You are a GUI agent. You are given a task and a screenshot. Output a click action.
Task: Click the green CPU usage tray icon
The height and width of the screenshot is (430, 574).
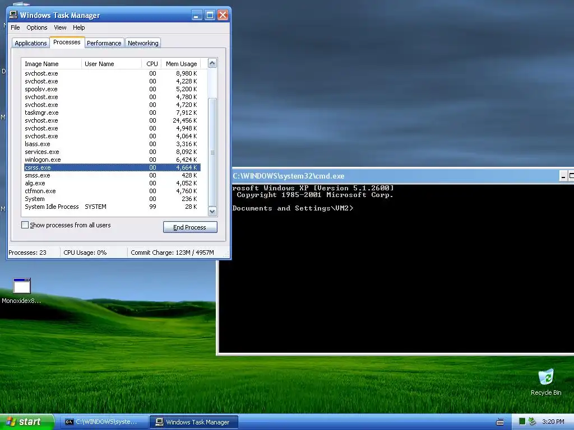522,422
